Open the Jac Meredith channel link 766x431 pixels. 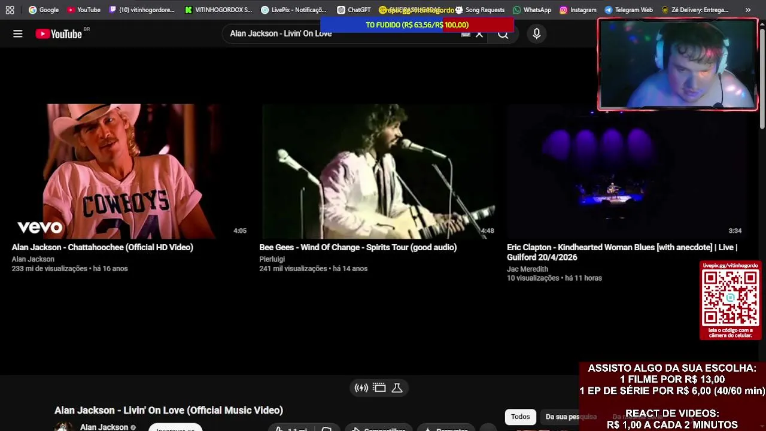click(527, 269)
